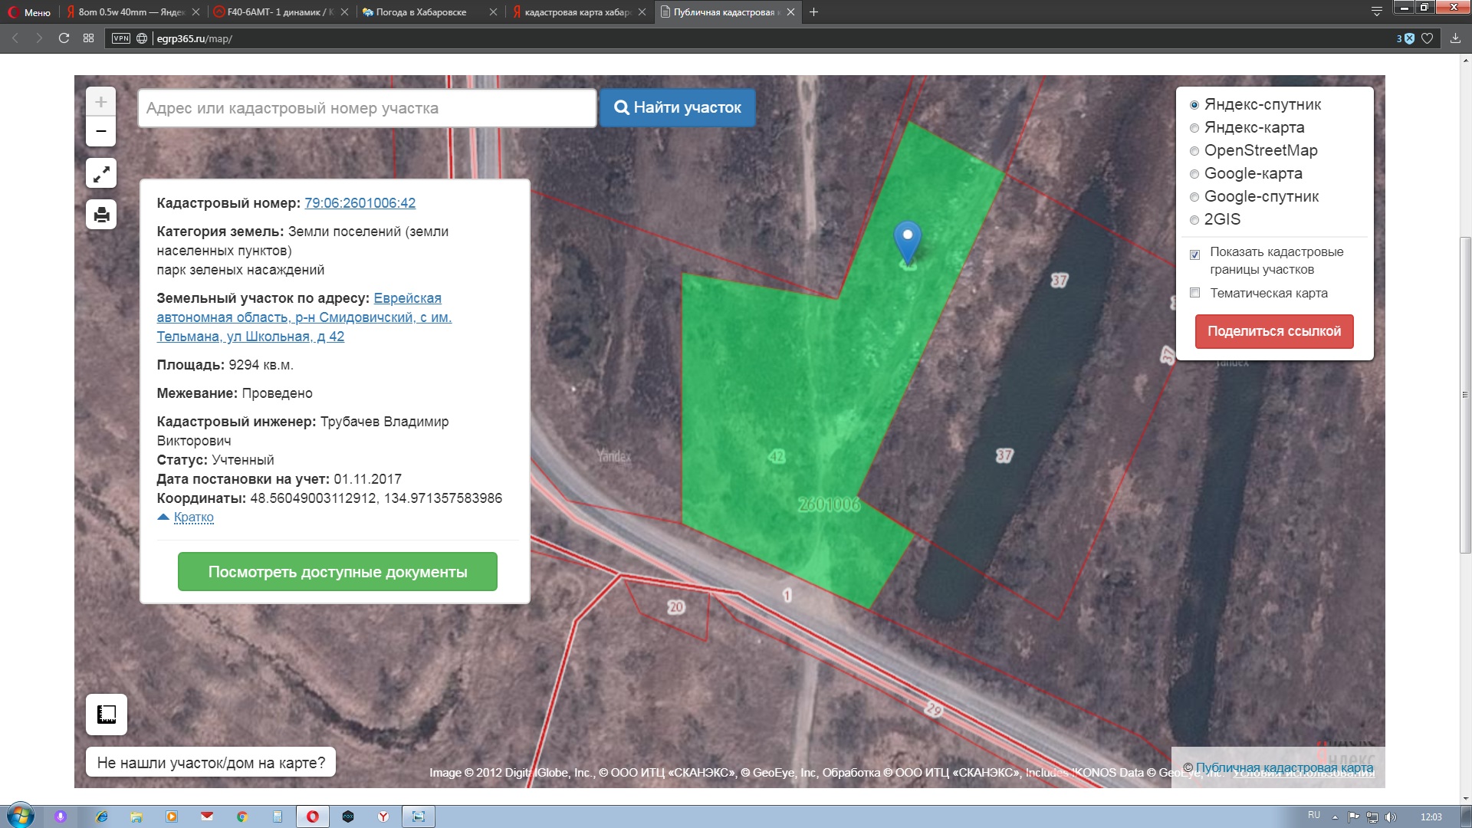
Task: Enable the Тематическая карта checkbox
Action: (x=1194, y=293)
